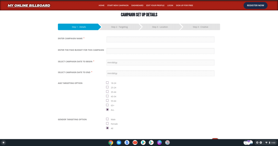This screenshot has height=146, width=278.
Task: Open Edit Your Profile page
Action: click(155, 5)
